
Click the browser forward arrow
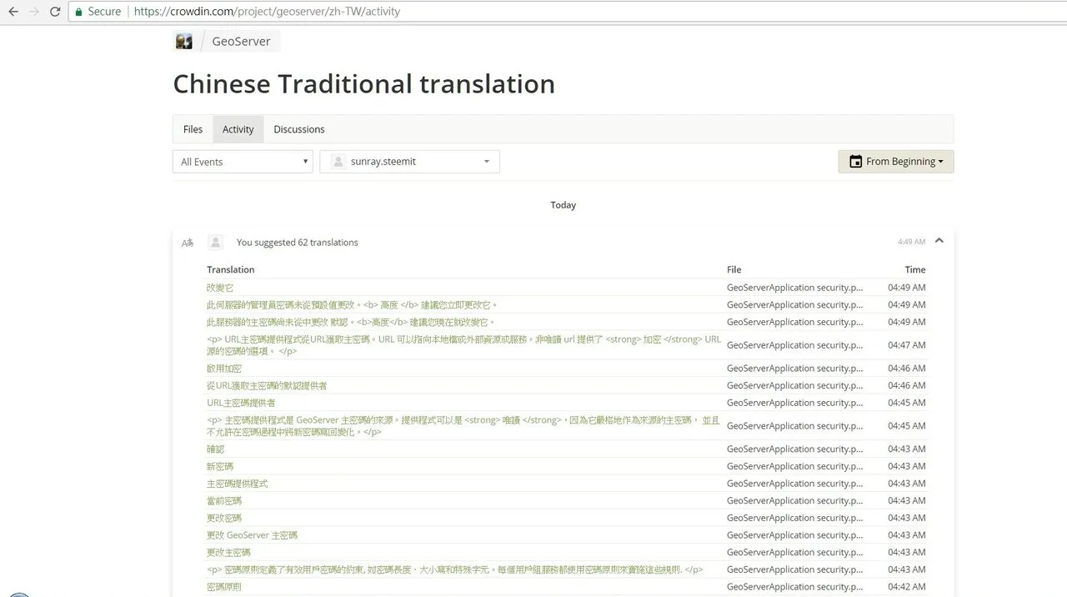(34, 12)
